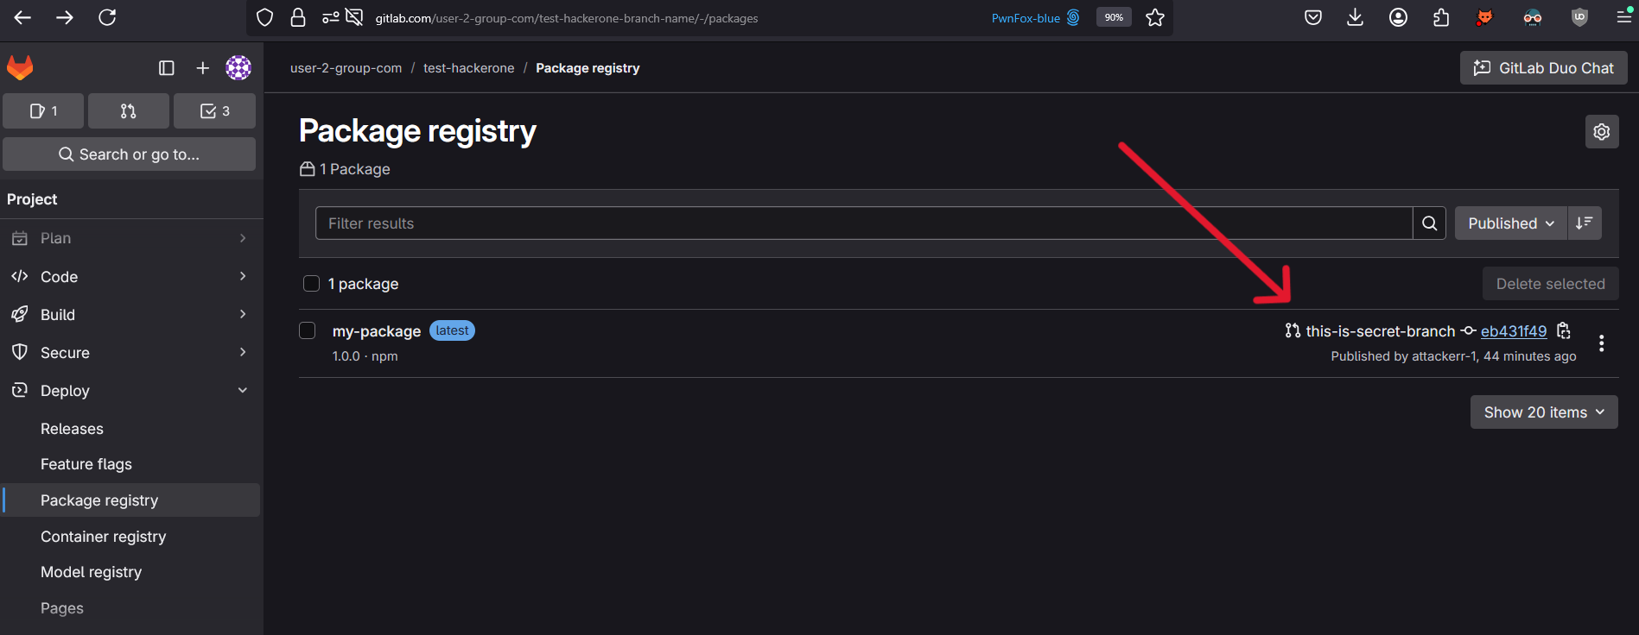This screenshot has height=635, width=1639.
Task: Open my-package more actions menu
Action: (1601, 343)
